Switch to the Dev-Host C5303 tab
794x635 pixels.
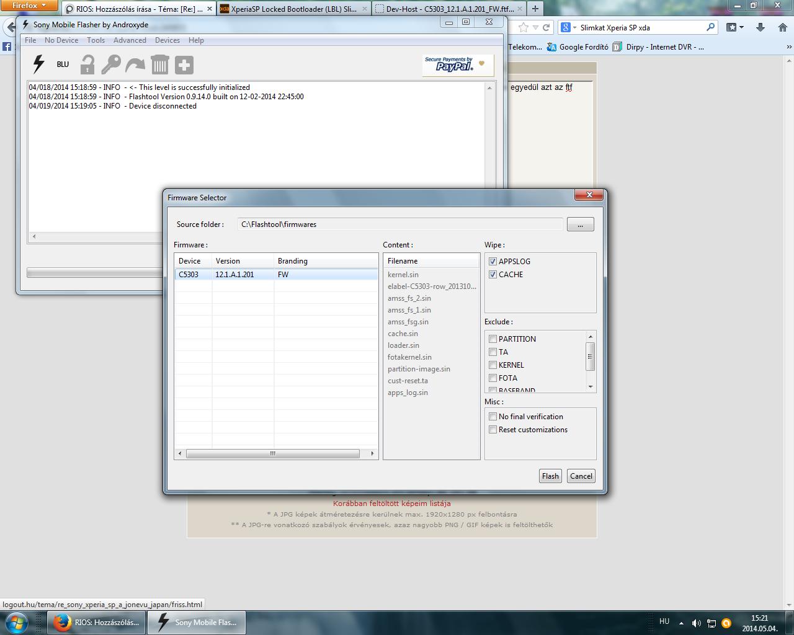(448, 9)
